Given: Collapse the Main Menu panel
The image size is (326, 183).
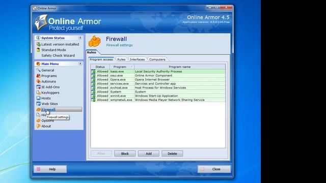Looking at the screenshot, I should 80,64.
